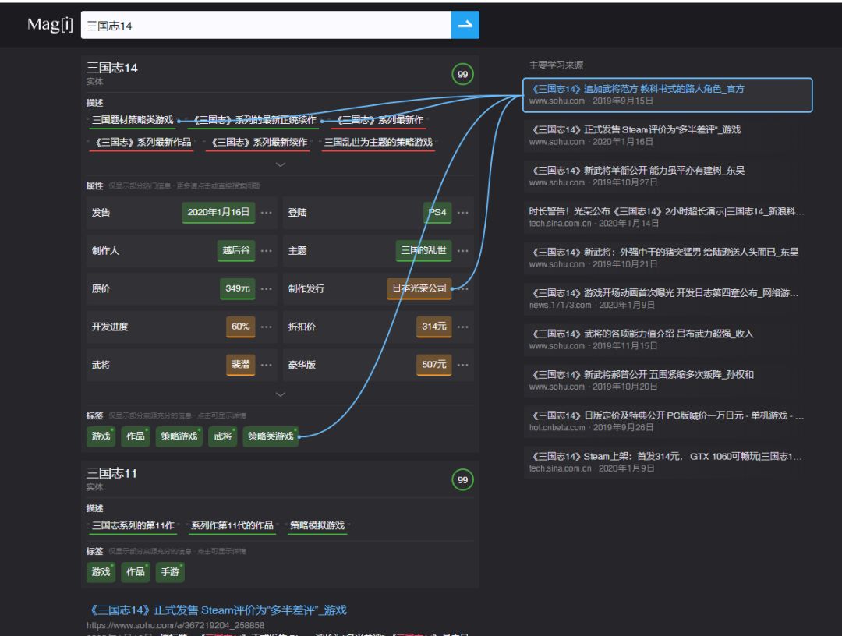The width and height of the screenshot is (842, 636).
Task: Open source 武将的各项能力值介绍 吕布武力超强
Action: click(667, 340)
